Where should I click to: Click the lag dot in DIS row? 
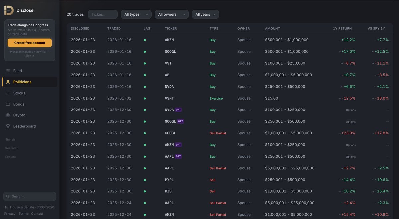tap(145, 191)
